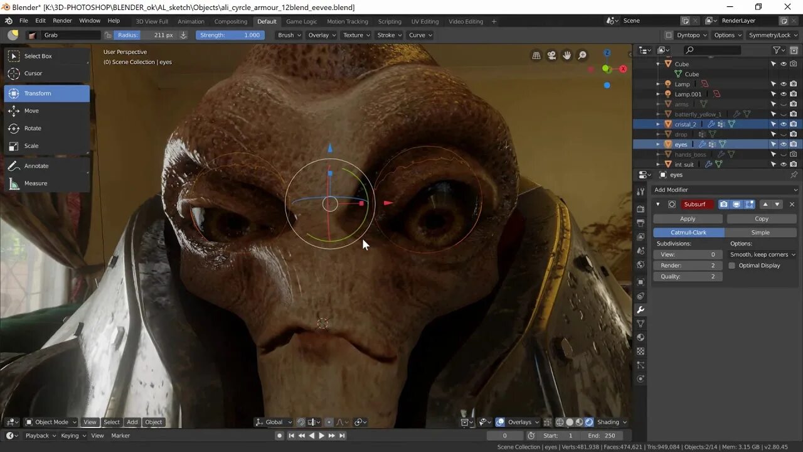Remove the Subsurf modifier with X button

(792, 204)
